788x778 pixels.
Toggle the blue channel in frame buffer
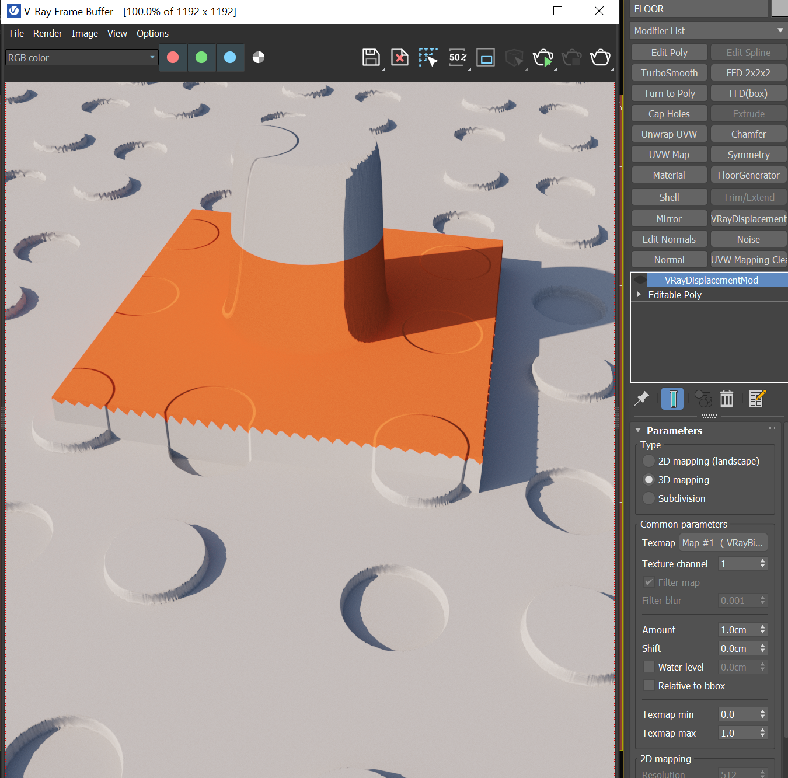coord(230,57)
